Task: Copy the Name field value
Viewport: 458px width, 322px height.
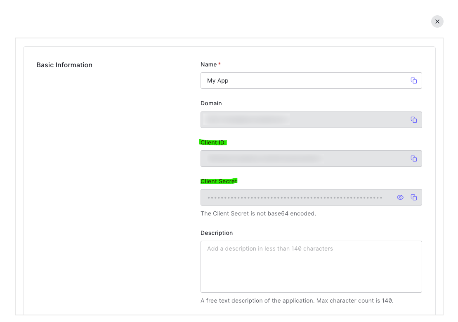Action: click(x=413, y=80)
